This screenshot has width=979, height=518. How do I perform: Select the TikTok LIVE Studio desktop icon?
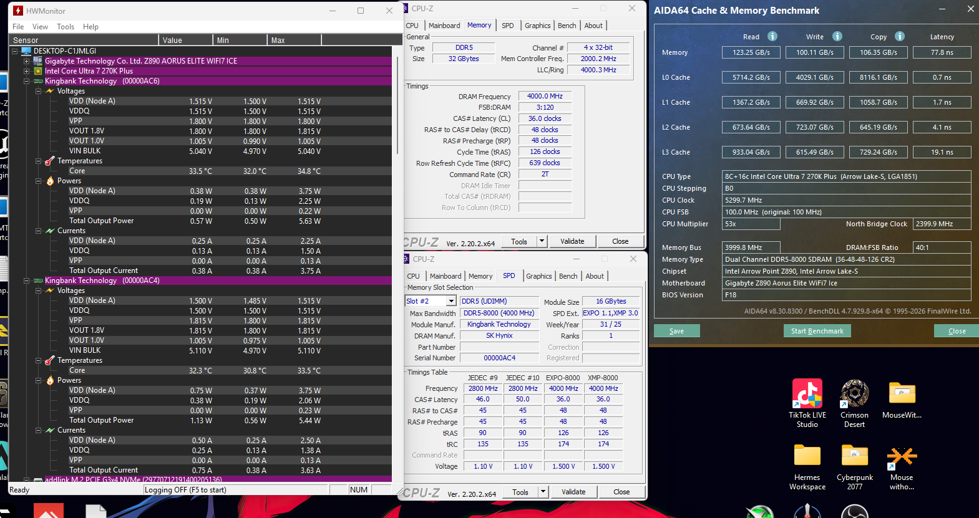click(x=807, y=403)
